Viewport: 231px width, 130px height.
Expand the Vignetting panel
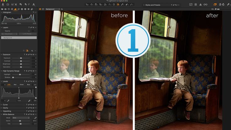coord(2,111)
